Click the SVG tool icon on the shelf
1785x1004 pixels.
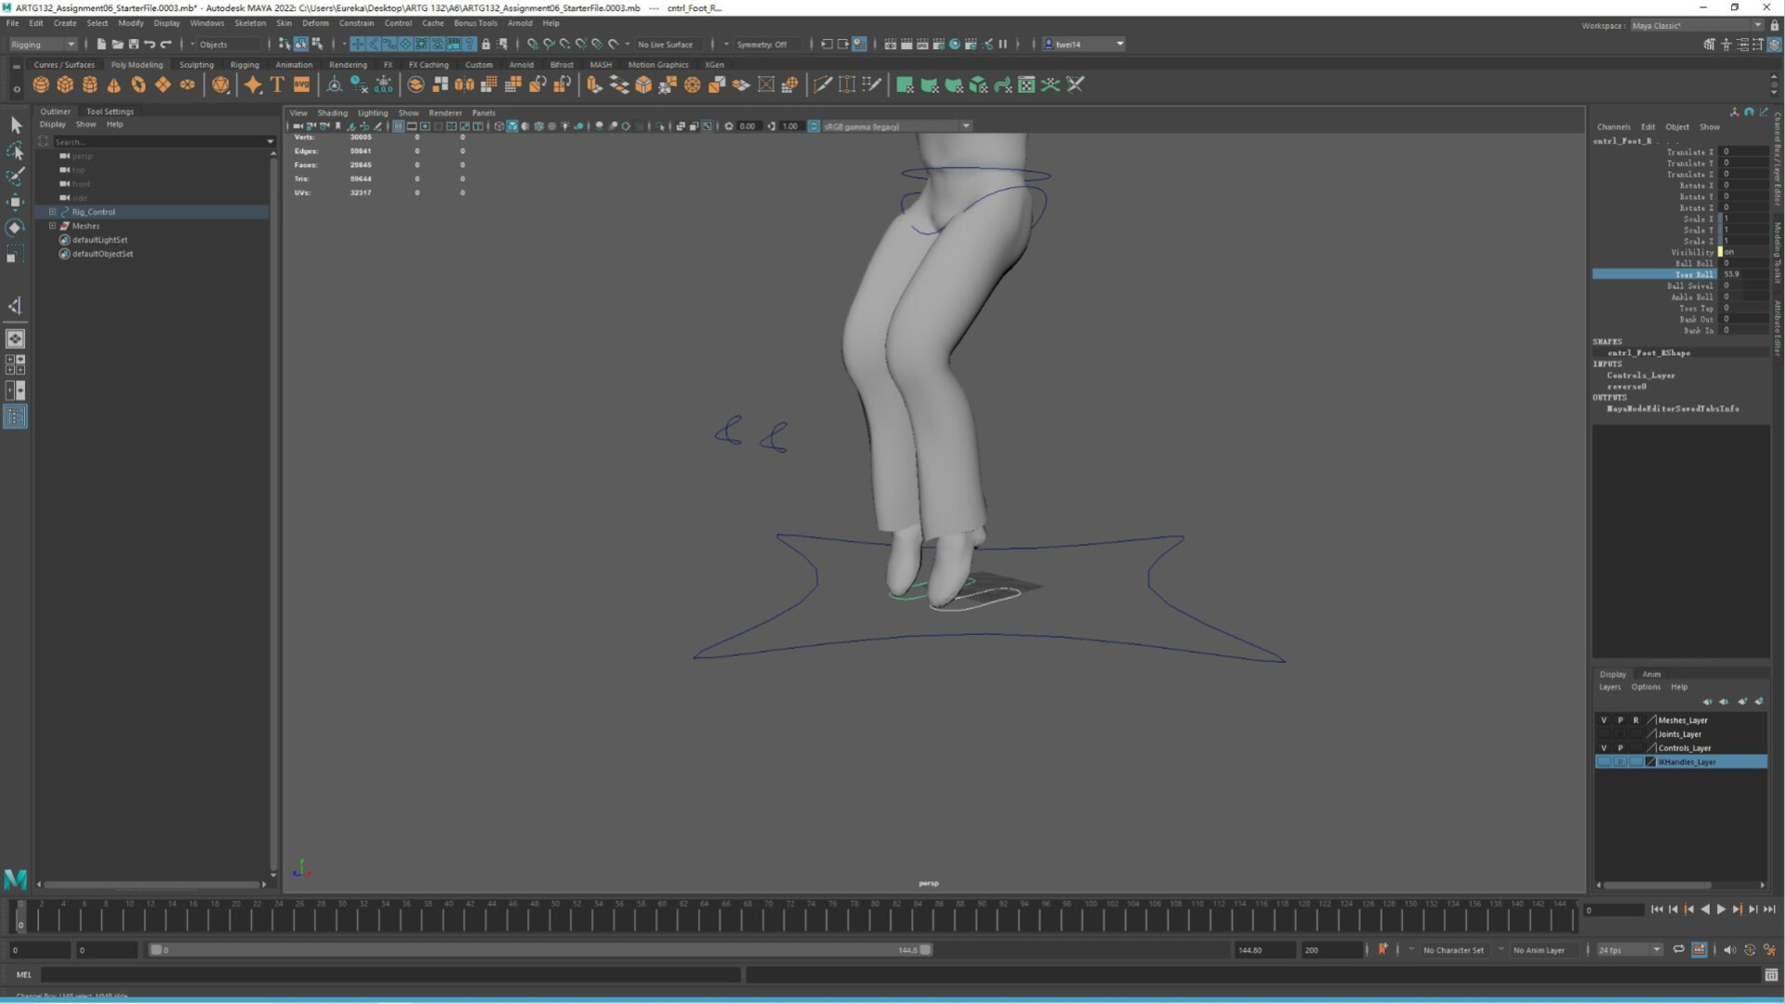point(302,85)
